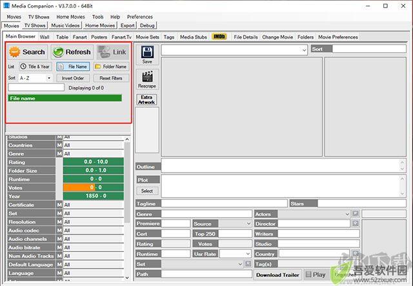Adjust the Rating range slider 0.0 - 10.0
Screen dimensions: 413x286
[94, 162]
